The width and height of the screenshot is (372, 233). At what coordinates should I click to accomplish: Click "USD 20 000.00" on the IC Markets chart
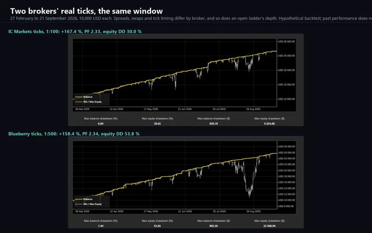point(286,70)
